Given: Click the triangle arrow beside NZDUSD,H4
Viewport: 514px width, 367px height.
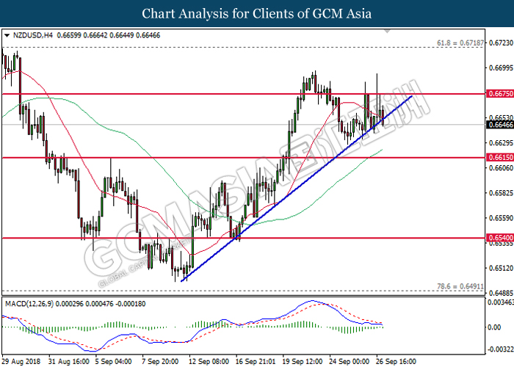Looking at the screenshot, I should pos(7,34).
